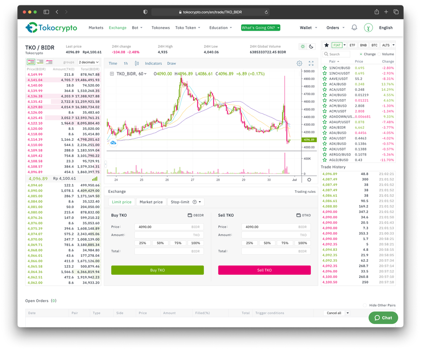Choose 100% of sell amount

click(303, 243)
